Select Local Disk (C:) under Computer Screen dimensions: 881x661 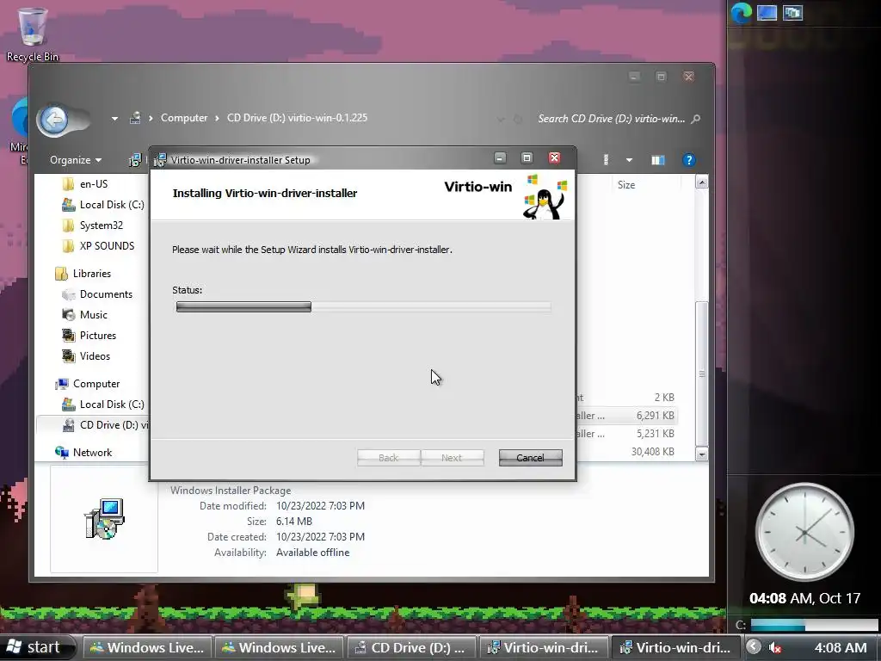(111, 405)
